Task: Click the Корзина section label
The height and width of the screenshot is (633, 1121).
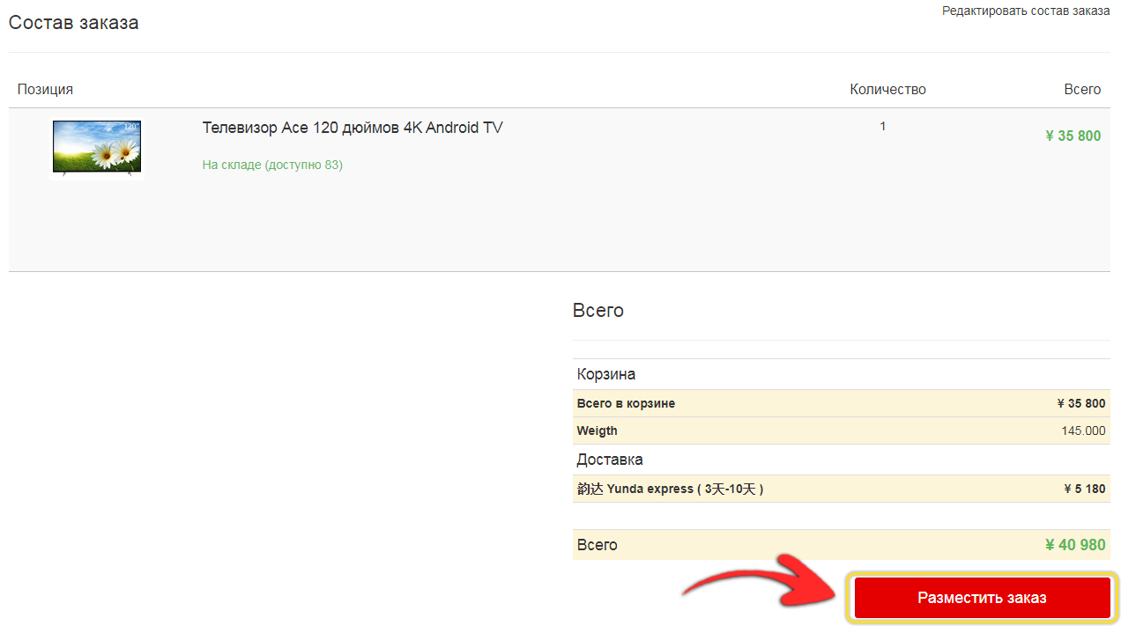Action: pos(605,374)
